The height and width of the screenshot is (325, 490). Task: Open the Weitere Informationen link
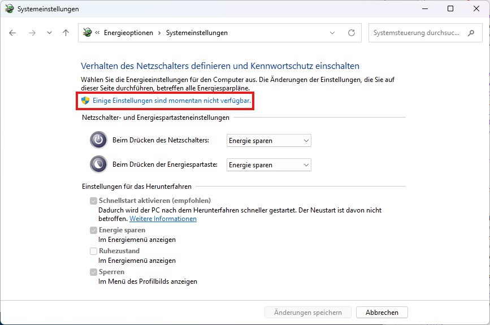coord(163,219)
